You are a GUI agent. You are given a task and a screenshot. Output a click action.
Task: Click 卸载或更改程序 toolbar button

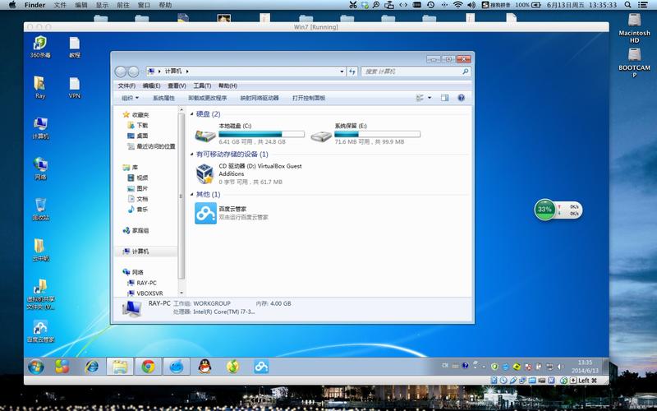tap(208, 98)
